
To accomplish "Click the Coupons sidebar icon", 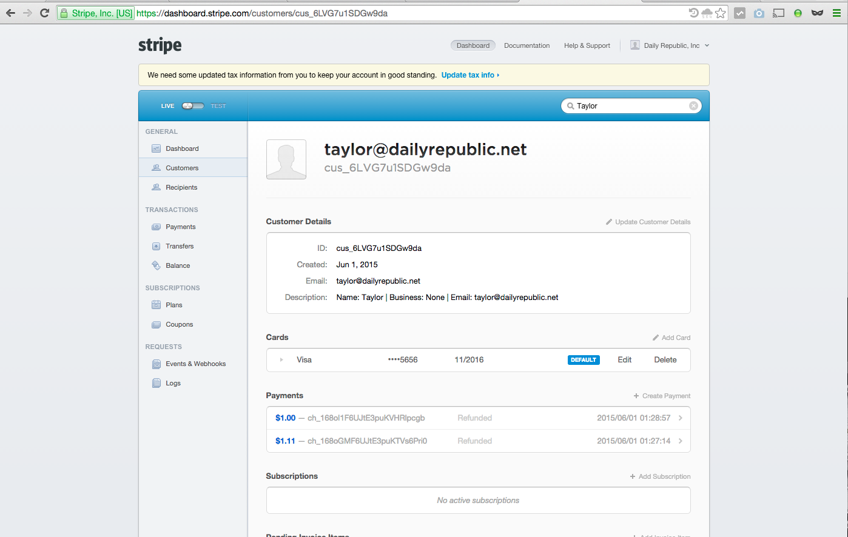I will (x=156, y=324).
